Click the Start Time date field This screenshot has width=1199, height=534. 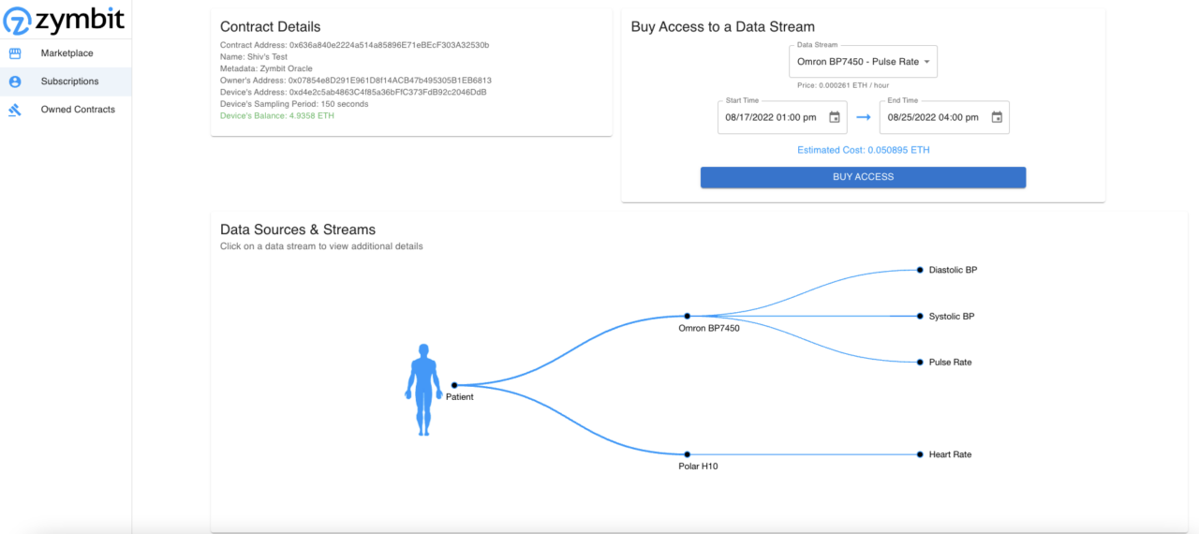(782, 118)
